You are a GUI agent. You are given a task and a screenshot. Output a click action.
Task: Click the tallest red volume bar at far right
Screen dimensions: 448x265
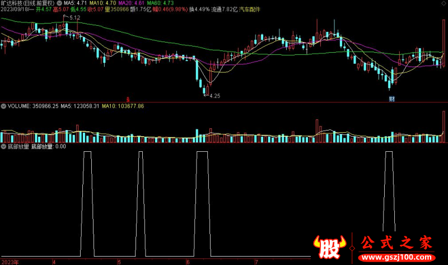(x=444, y=127)
